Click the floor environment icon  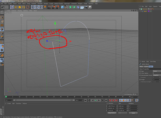coord(82,7)
